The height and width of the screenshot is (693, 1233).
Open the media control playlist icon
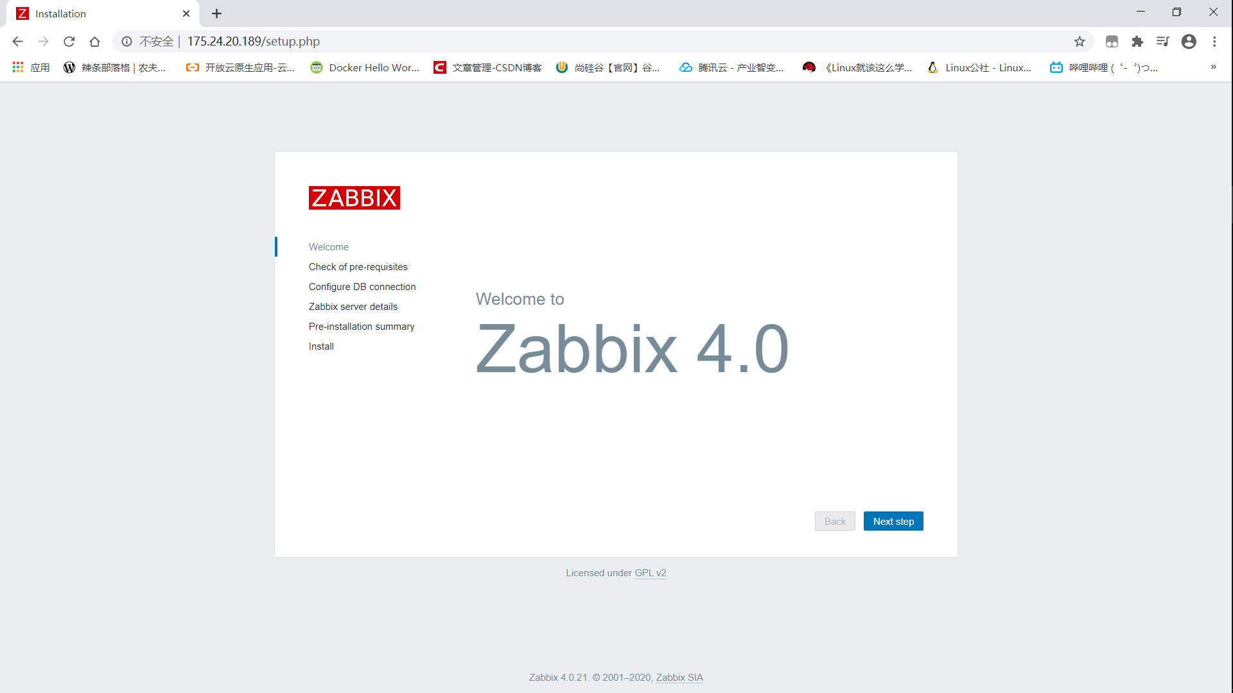coord(1162,42)
